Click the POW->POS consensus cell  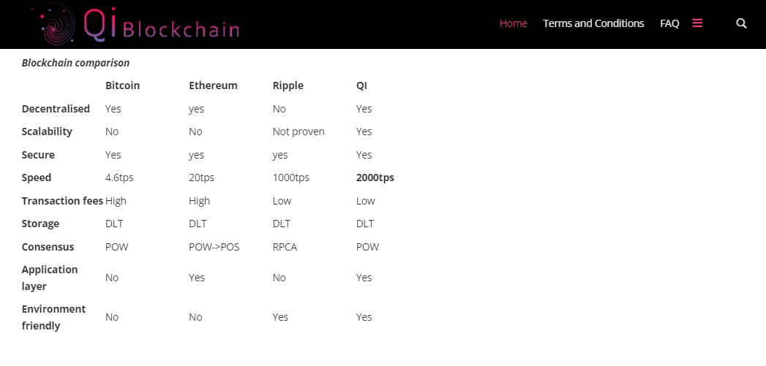[214, 247]
